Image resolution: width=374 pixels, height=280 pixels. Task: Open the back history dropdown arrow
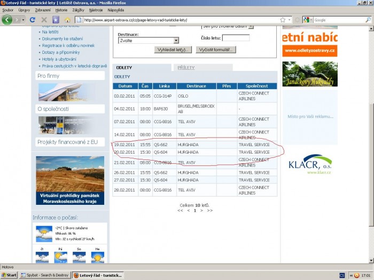pyautogui.click(x=22, y=20)
